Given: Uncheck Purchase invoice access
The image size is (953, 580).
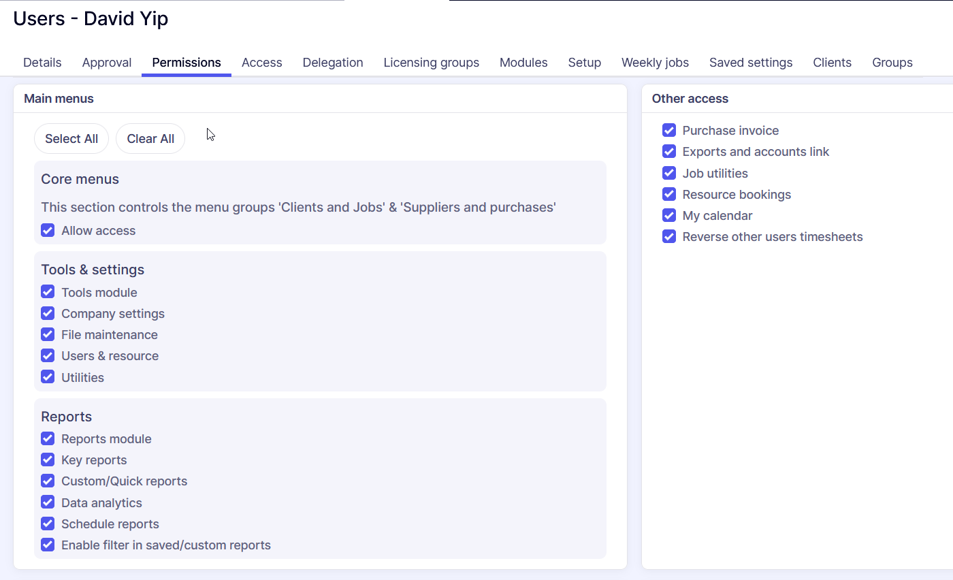Looking at the screenshot, I should [669, 131].
